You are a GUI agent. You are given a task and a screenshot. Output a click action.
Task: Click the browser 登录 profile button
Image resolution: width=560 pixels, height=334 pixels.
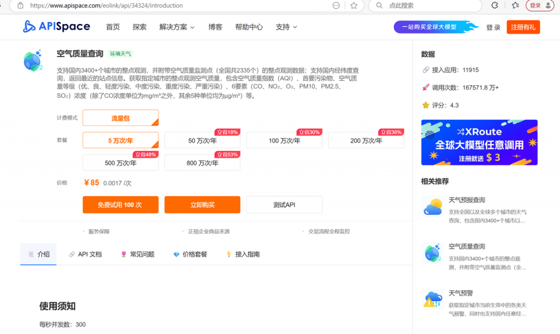coord(539,5)
